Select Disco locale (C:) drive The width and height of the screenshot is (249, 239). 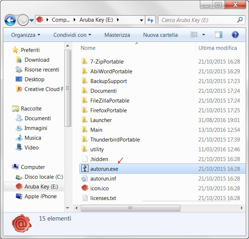pyautogui.click(x=43, y=177)
